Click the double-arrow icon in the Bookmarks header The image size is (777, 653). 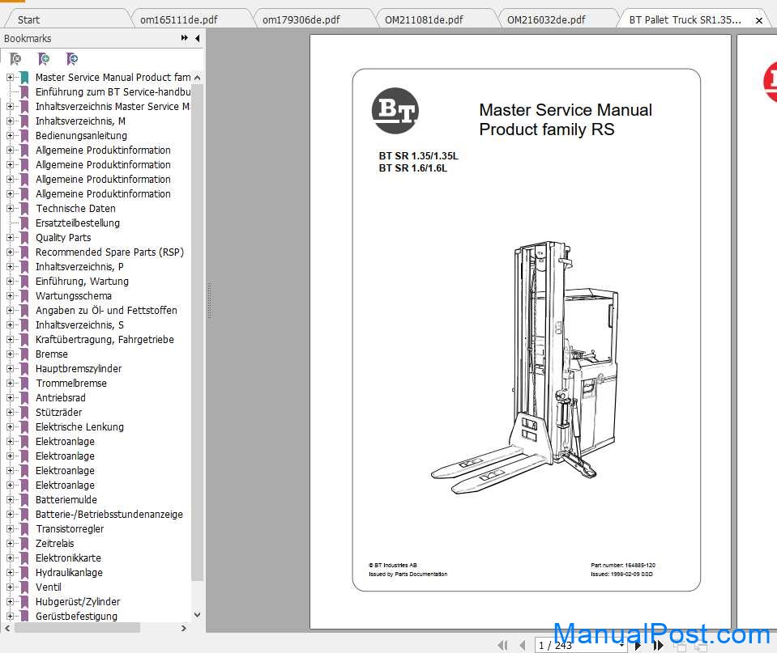pyautogui.click(x=185, y=38)
